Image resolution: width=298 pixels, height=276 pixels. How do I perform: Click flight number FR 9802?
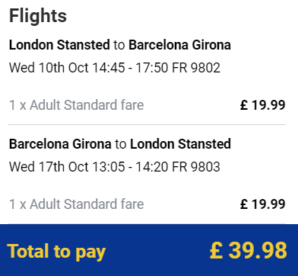(196, 68)
